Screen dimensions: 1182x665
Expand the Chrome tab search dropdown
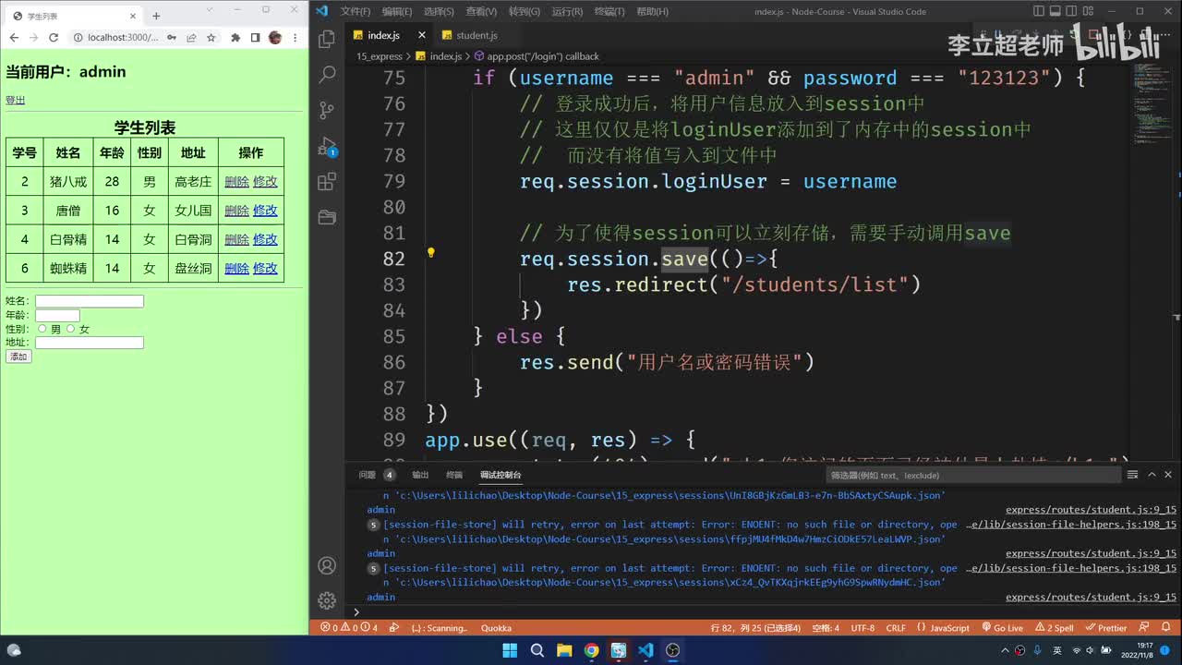point(210,10)
